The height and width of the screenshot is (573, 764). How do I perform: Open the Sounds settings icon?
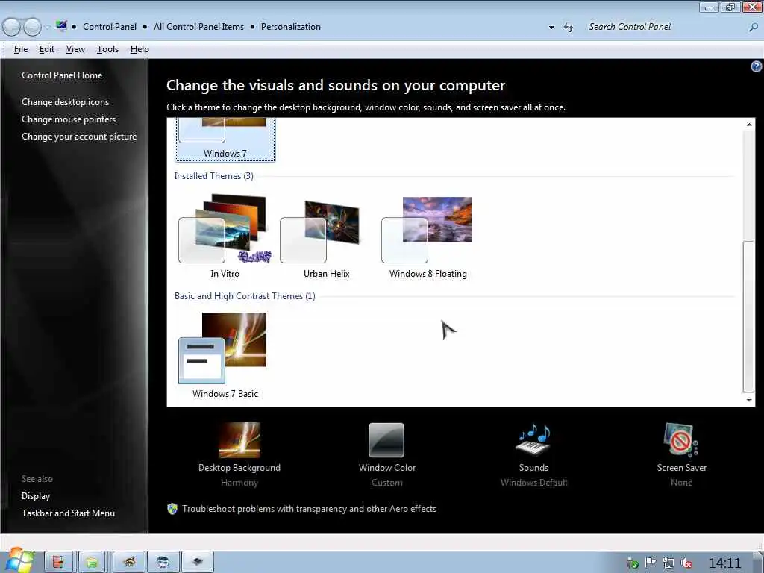(533, 439)
